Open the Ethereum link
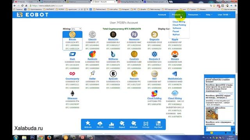250x140 pixels. tap(72, 98)
